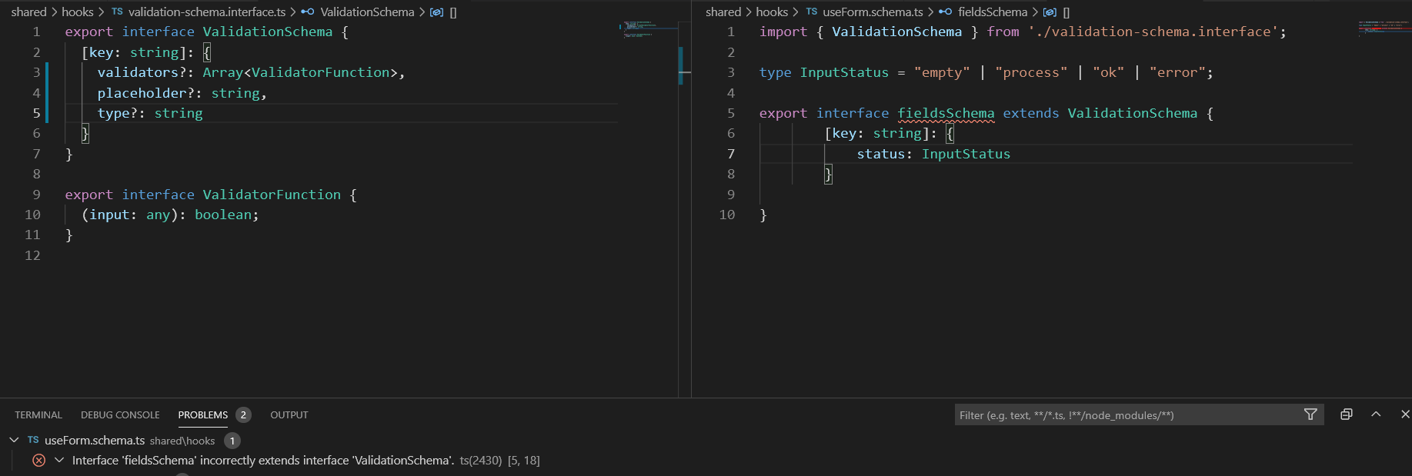
Task: Open the hooks folder breadcrumb in left editor
Action: pos(77,12)
